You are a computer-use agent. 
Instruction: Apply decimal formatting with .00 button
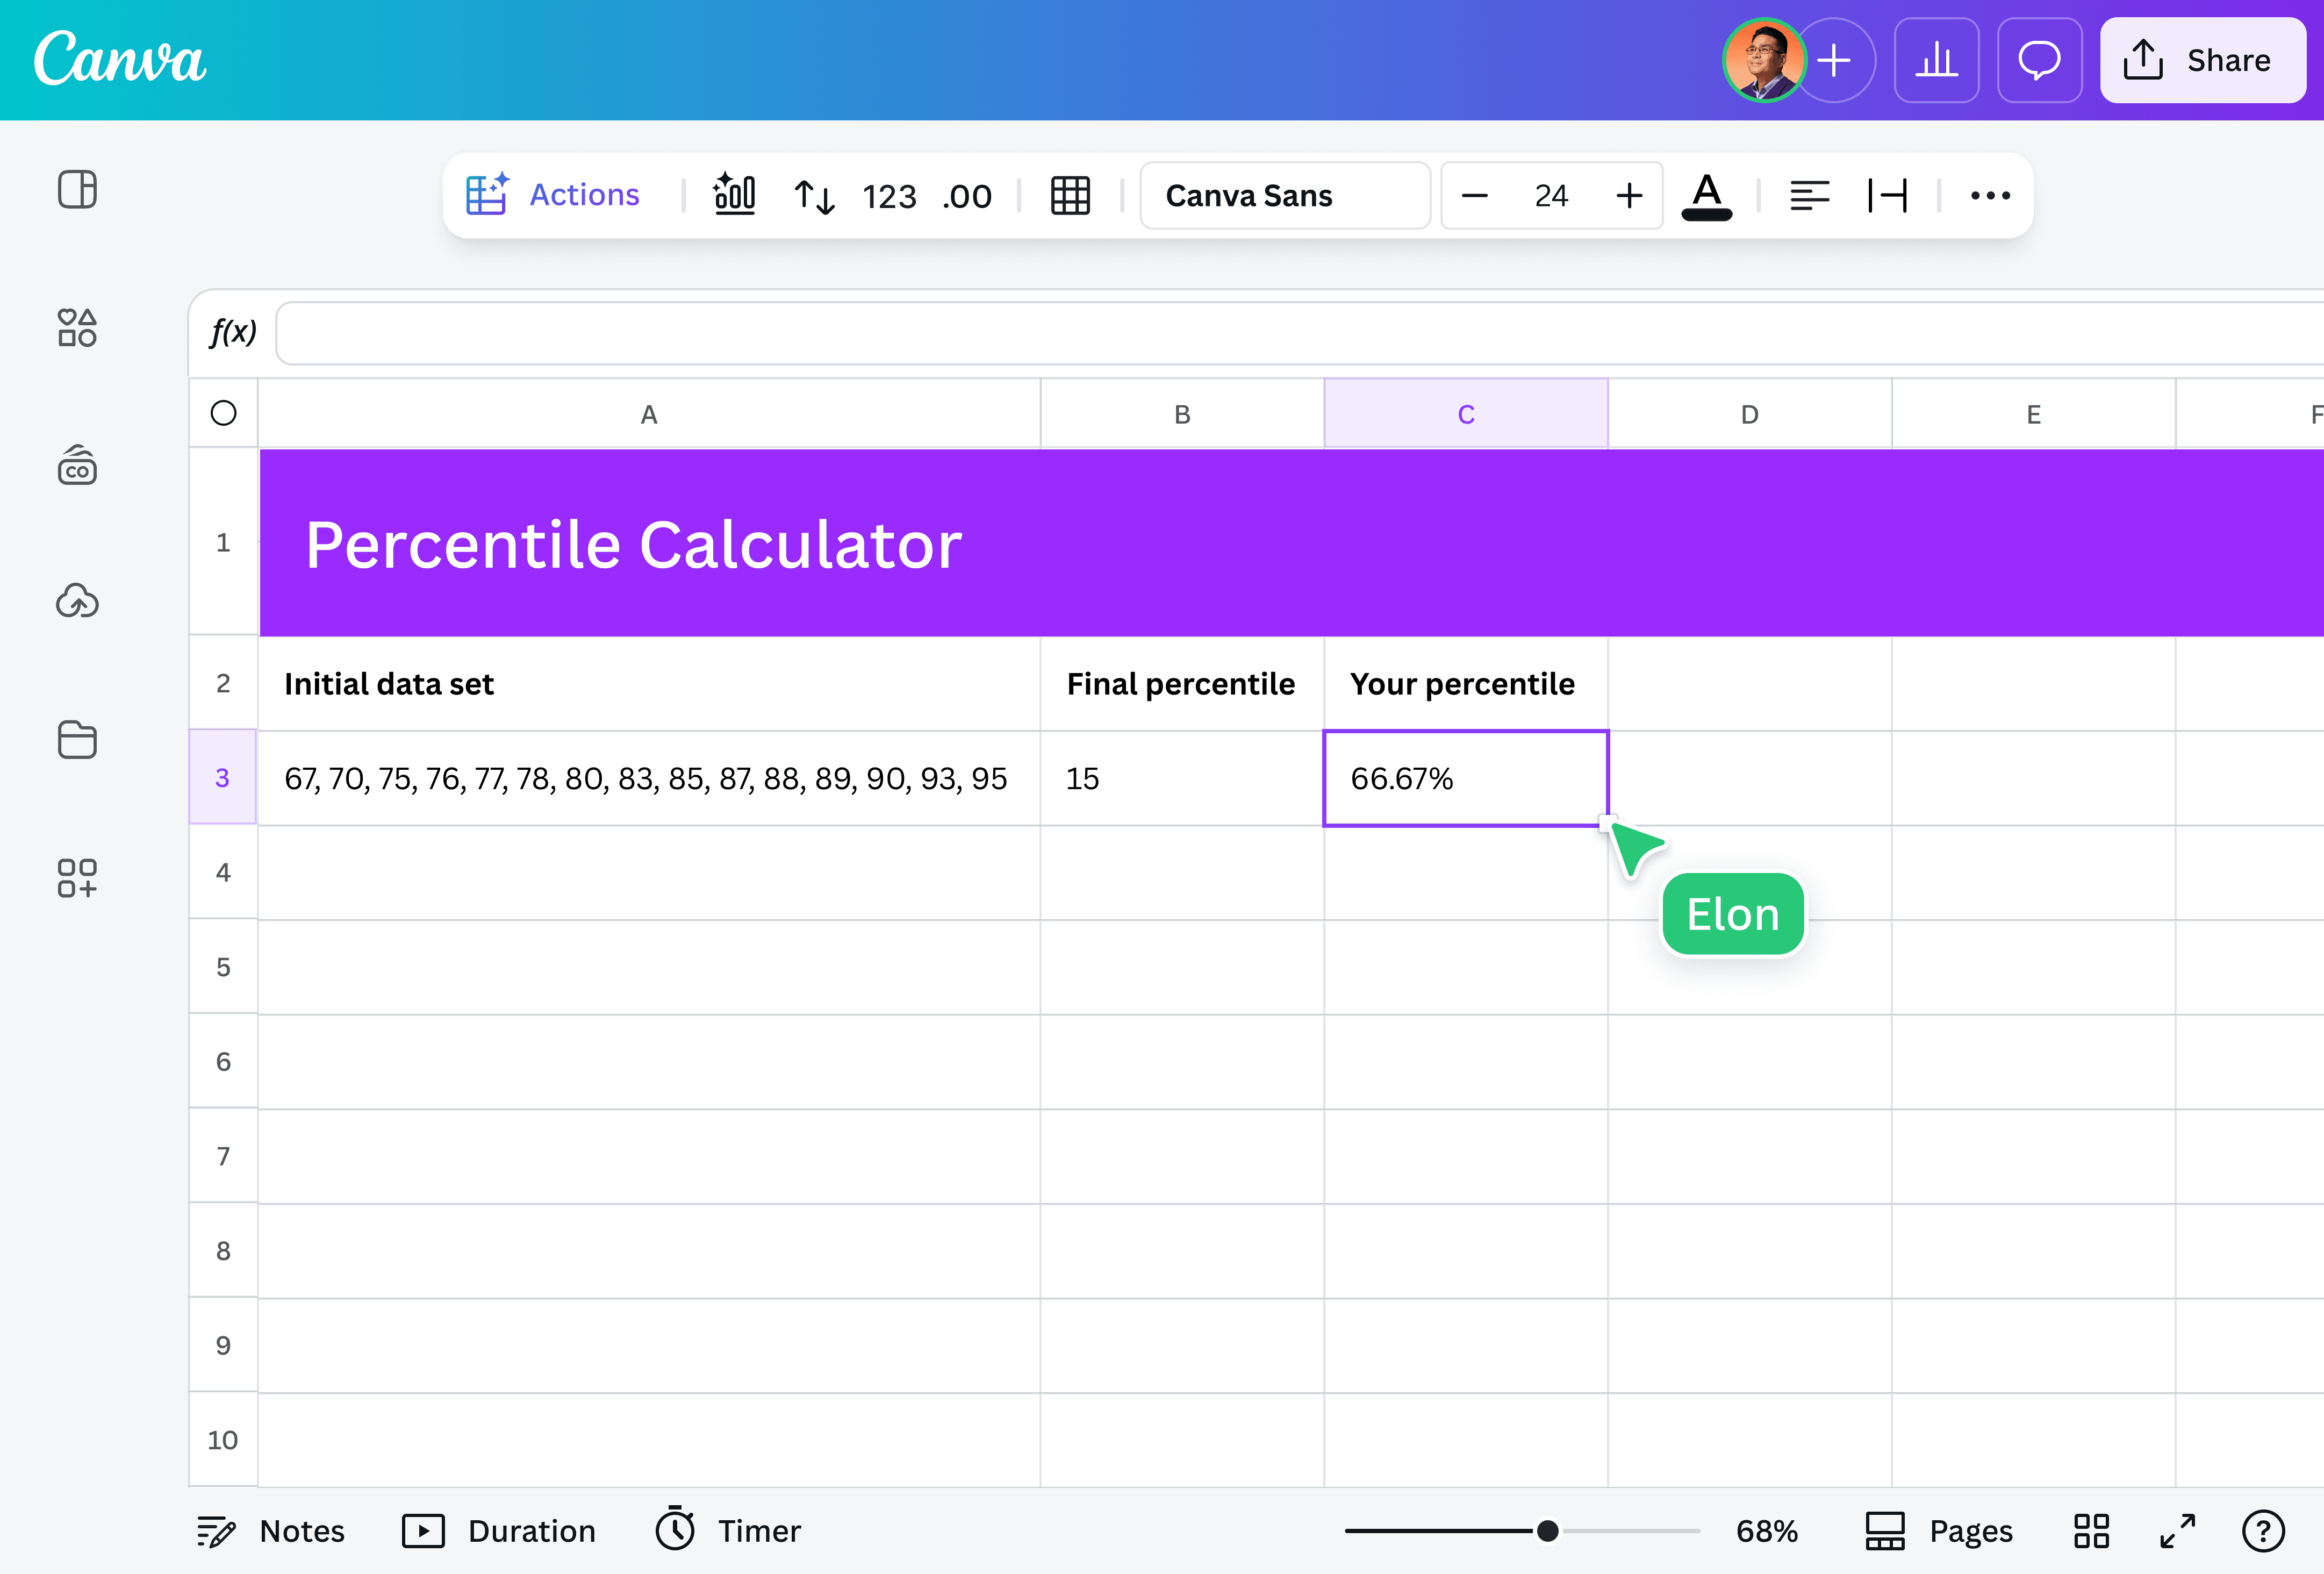[x=965, y=196]
